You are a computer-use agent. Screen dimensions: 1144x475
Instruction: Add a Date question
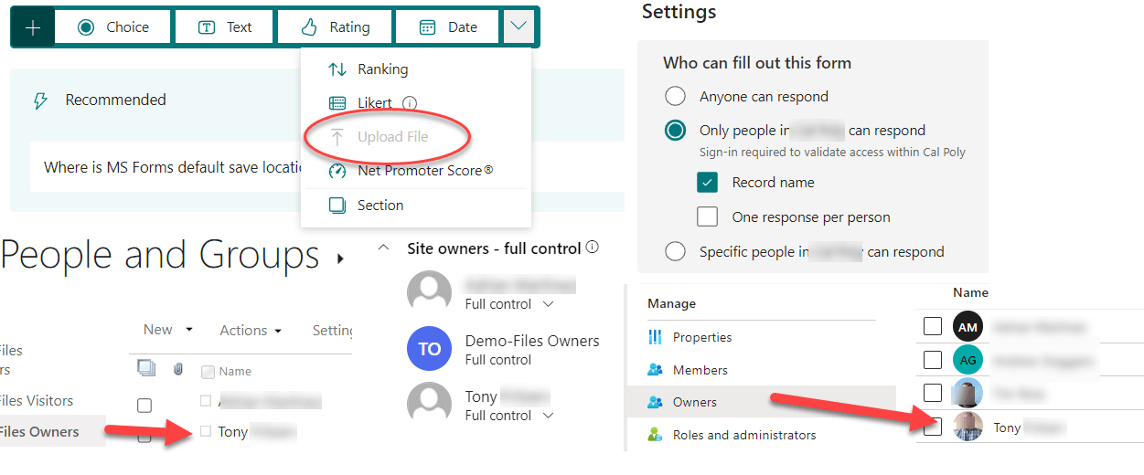448,27
